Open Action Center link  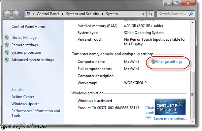(23, 97)
